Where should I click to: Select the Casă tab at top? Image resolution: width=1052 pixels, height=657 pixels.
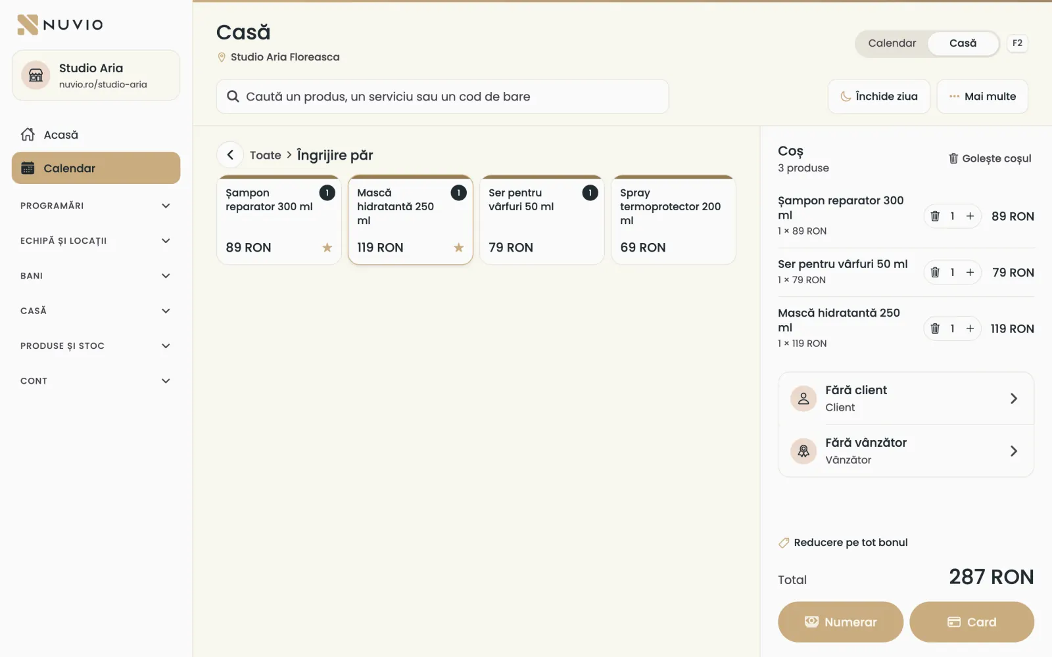pos(963,43)
